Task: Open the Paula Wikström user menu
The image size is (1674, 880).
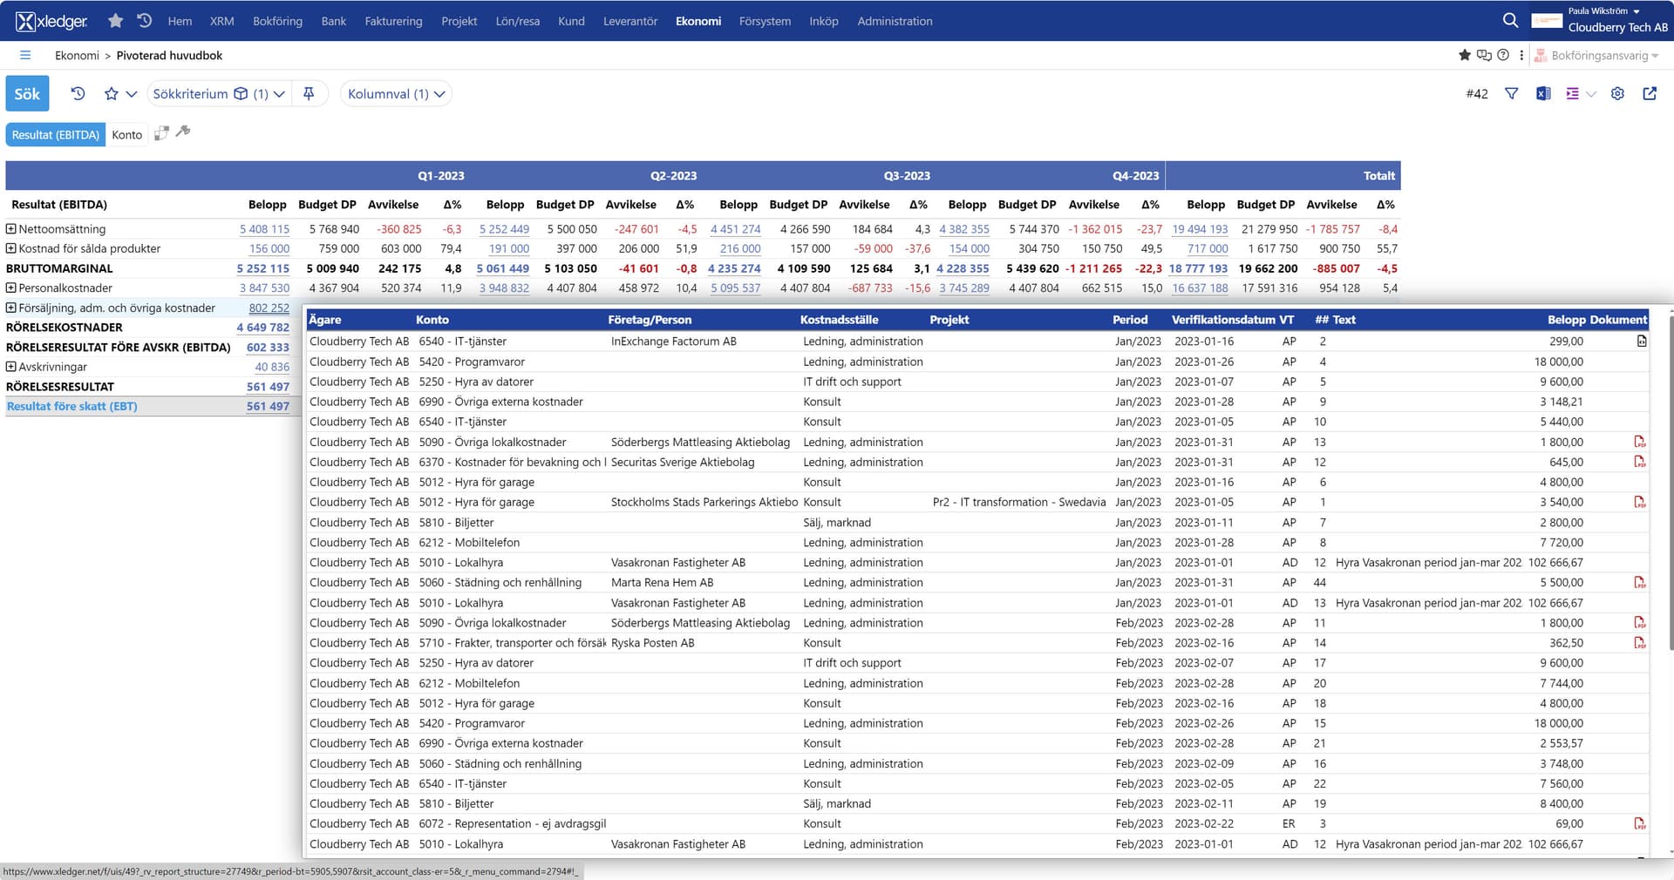Action: [x=1604, y=11]
